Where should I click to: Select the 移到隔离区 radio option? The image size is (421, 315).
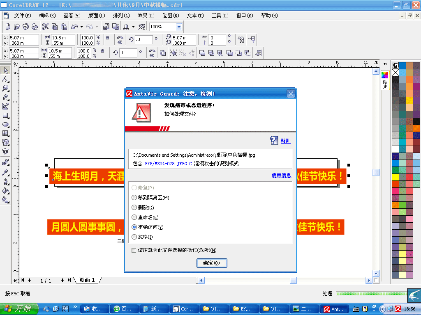134,198
